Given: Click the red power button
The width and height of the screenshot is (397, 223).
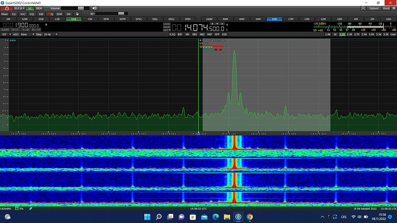Looking at the screenshot, I should tap(6, 9).
